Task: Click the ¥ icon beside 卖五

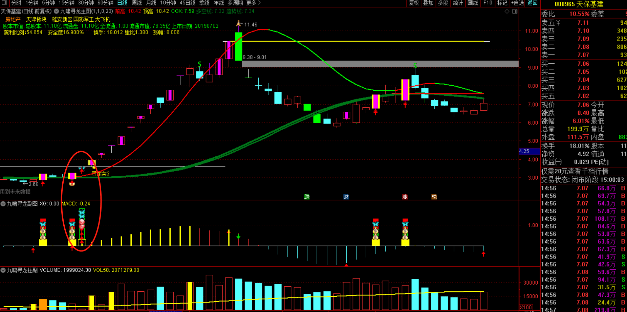Action: [558, 23]
